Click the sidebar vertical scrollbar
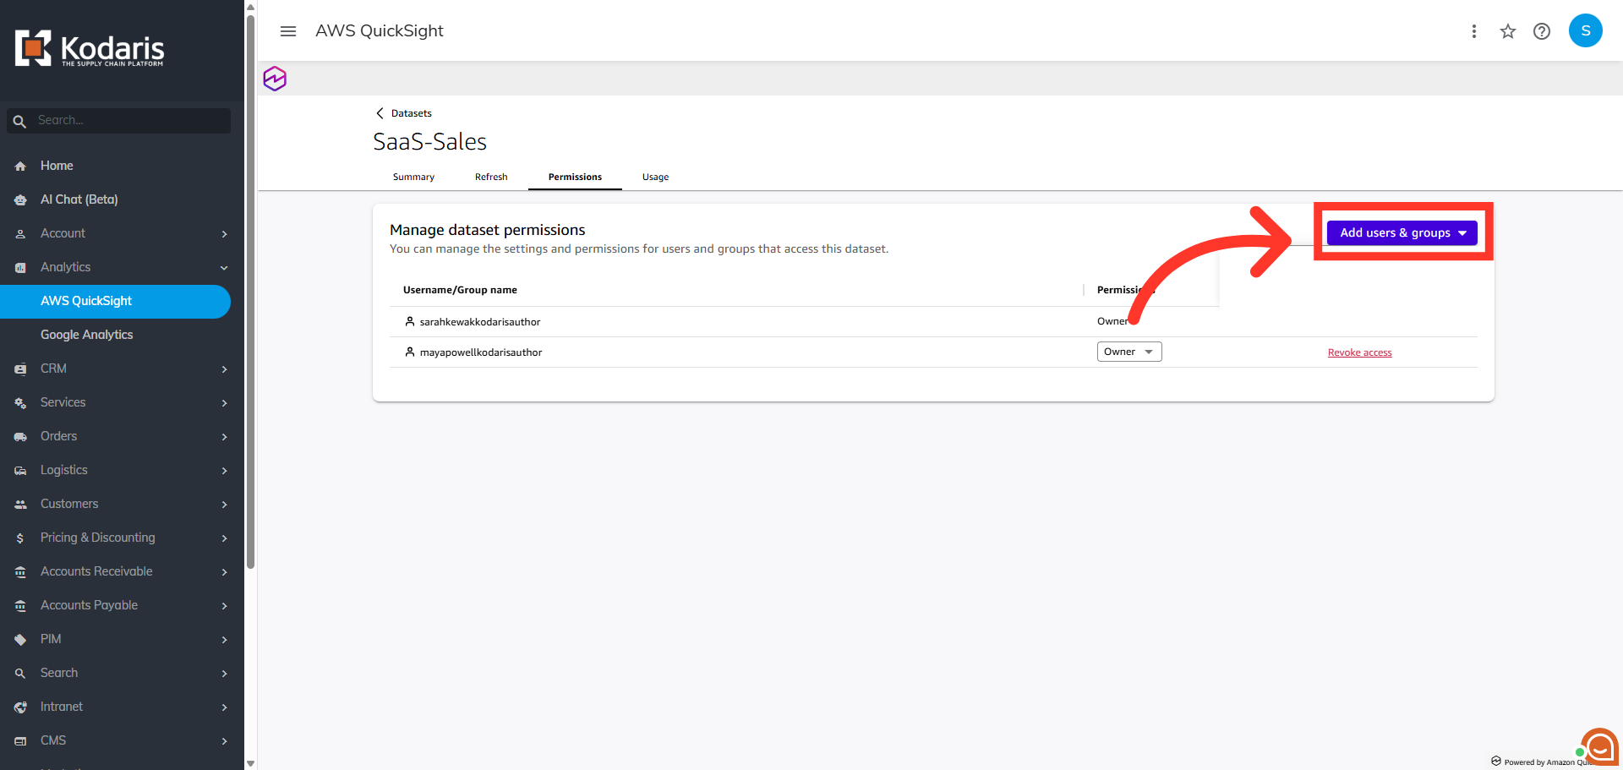This screenshot has width=1623, height=770. [x=250, y=292]
